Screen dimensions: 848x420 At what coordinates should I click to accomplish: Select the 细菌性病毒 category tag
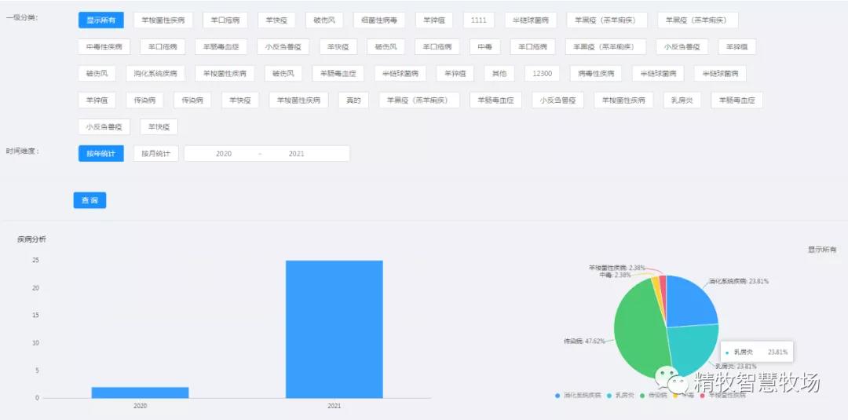coord(378,20)
